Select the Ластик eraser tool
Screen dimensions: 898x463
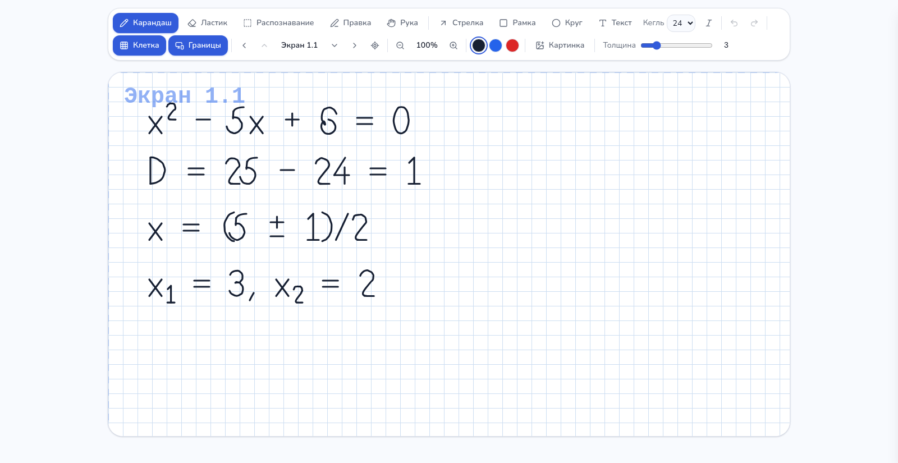coord(208,23)
